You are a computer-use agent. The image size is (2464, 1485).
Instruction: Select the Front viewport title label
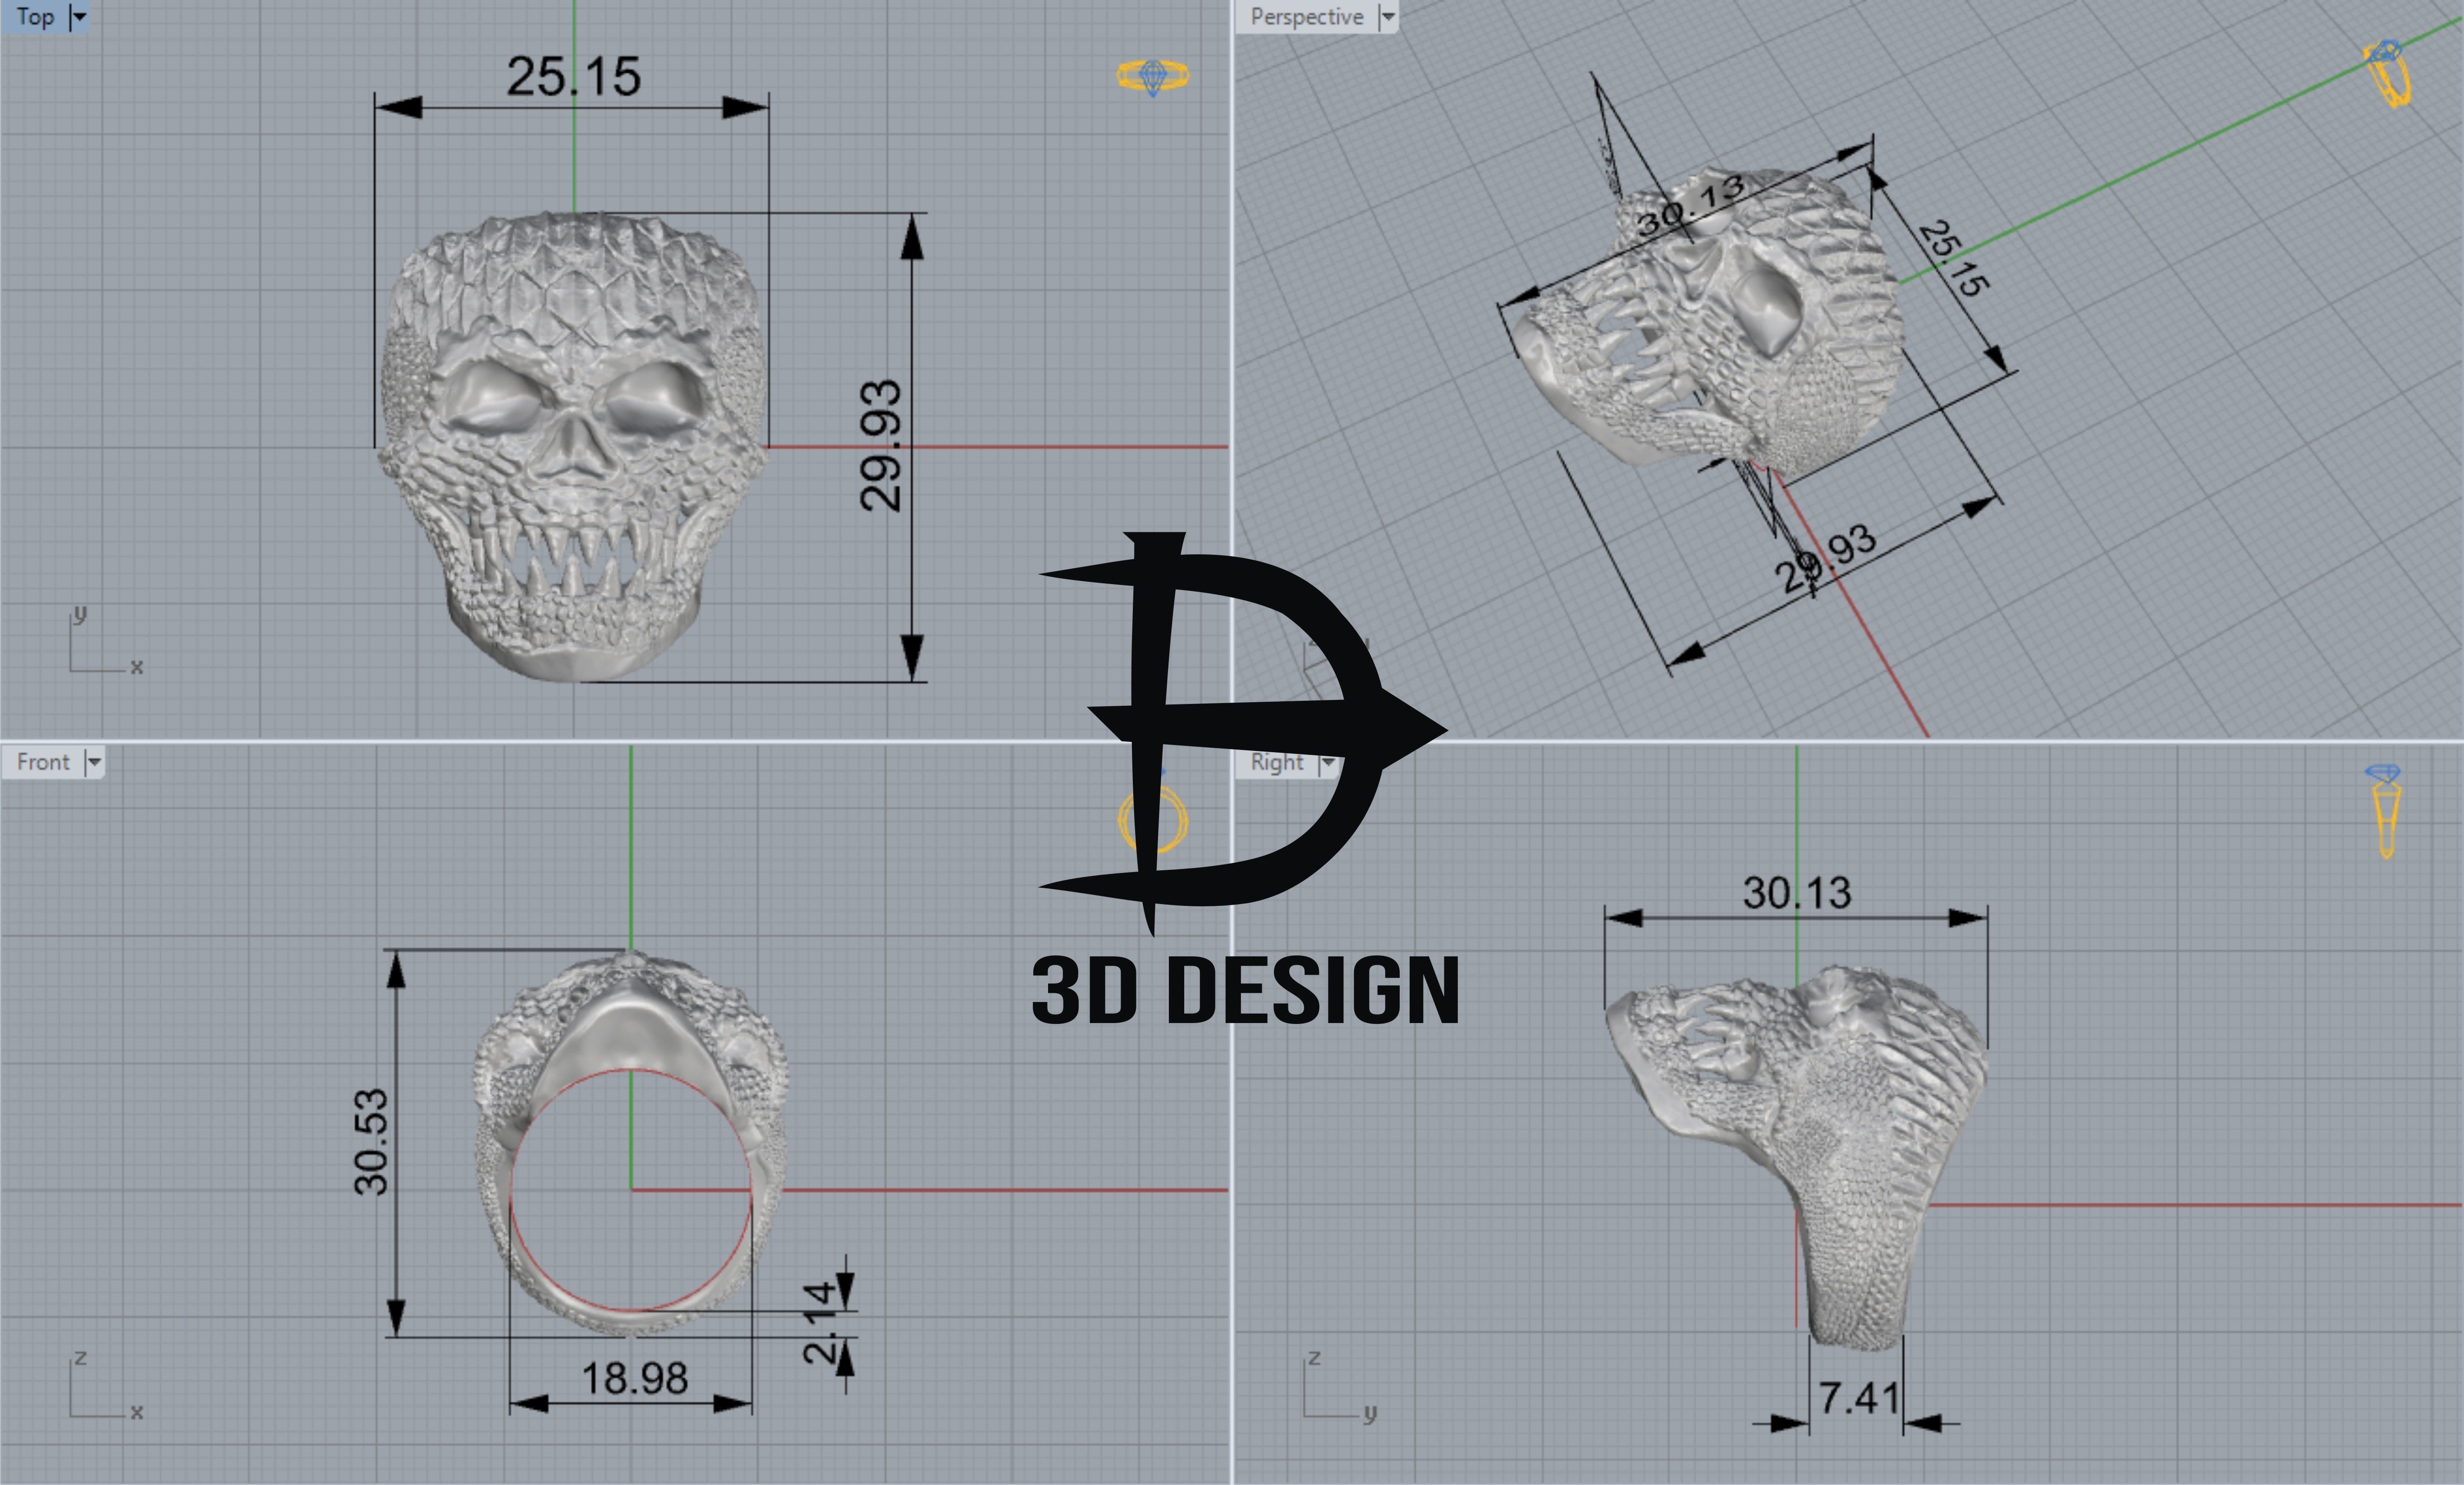click(43, 762)
